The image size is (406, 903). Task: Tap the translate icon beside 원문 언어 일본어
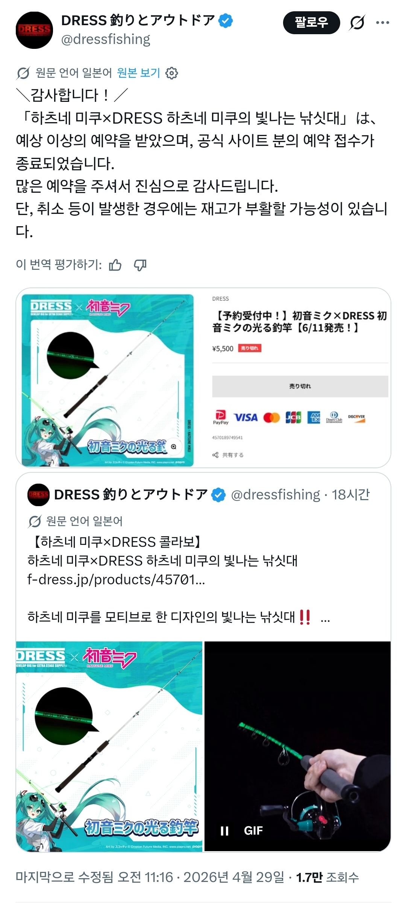pos(23,73)
